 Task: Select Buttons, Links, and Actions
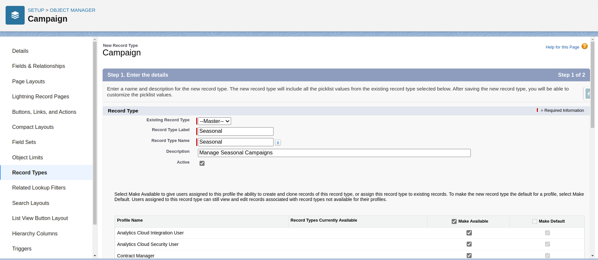44,112
